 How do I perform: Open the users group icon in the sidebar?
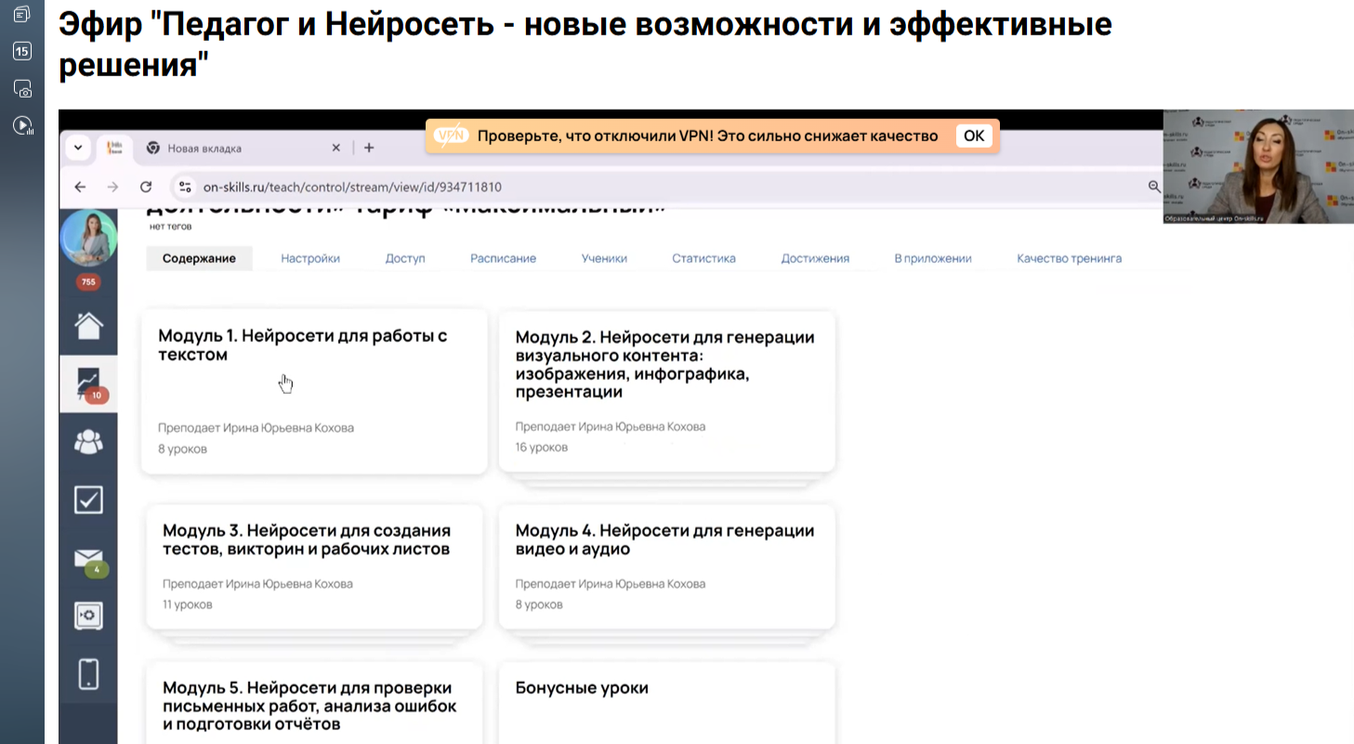click(x=88, y=442)
